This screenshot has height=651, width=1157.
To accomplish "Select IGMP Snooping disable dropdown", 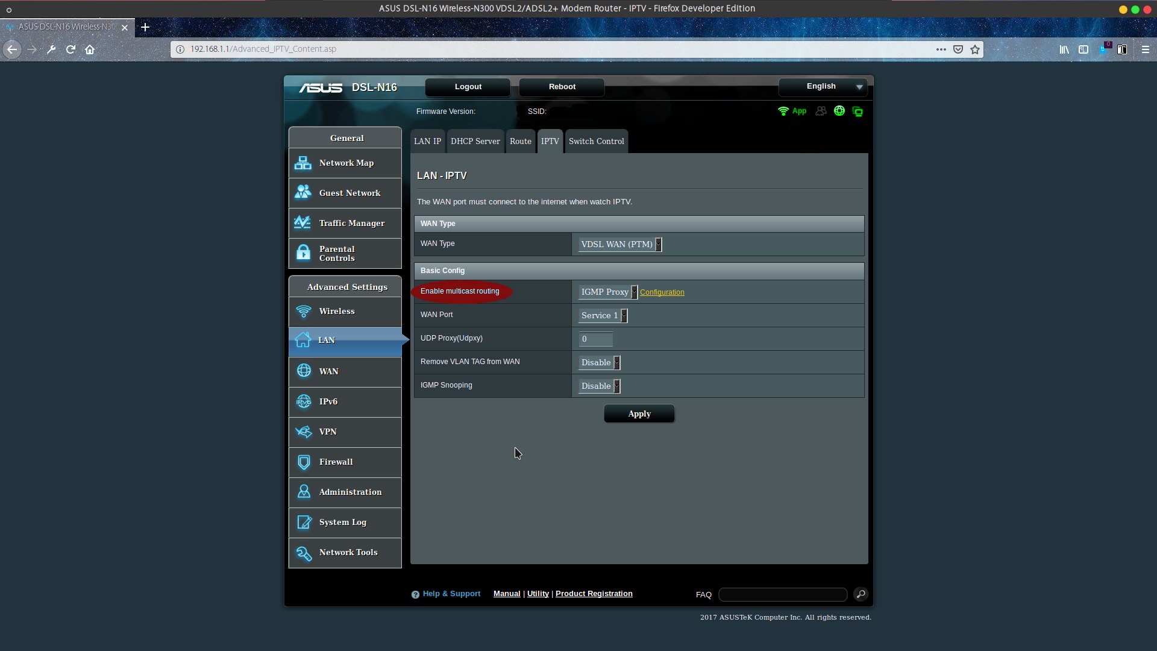I will coord(598,386).
